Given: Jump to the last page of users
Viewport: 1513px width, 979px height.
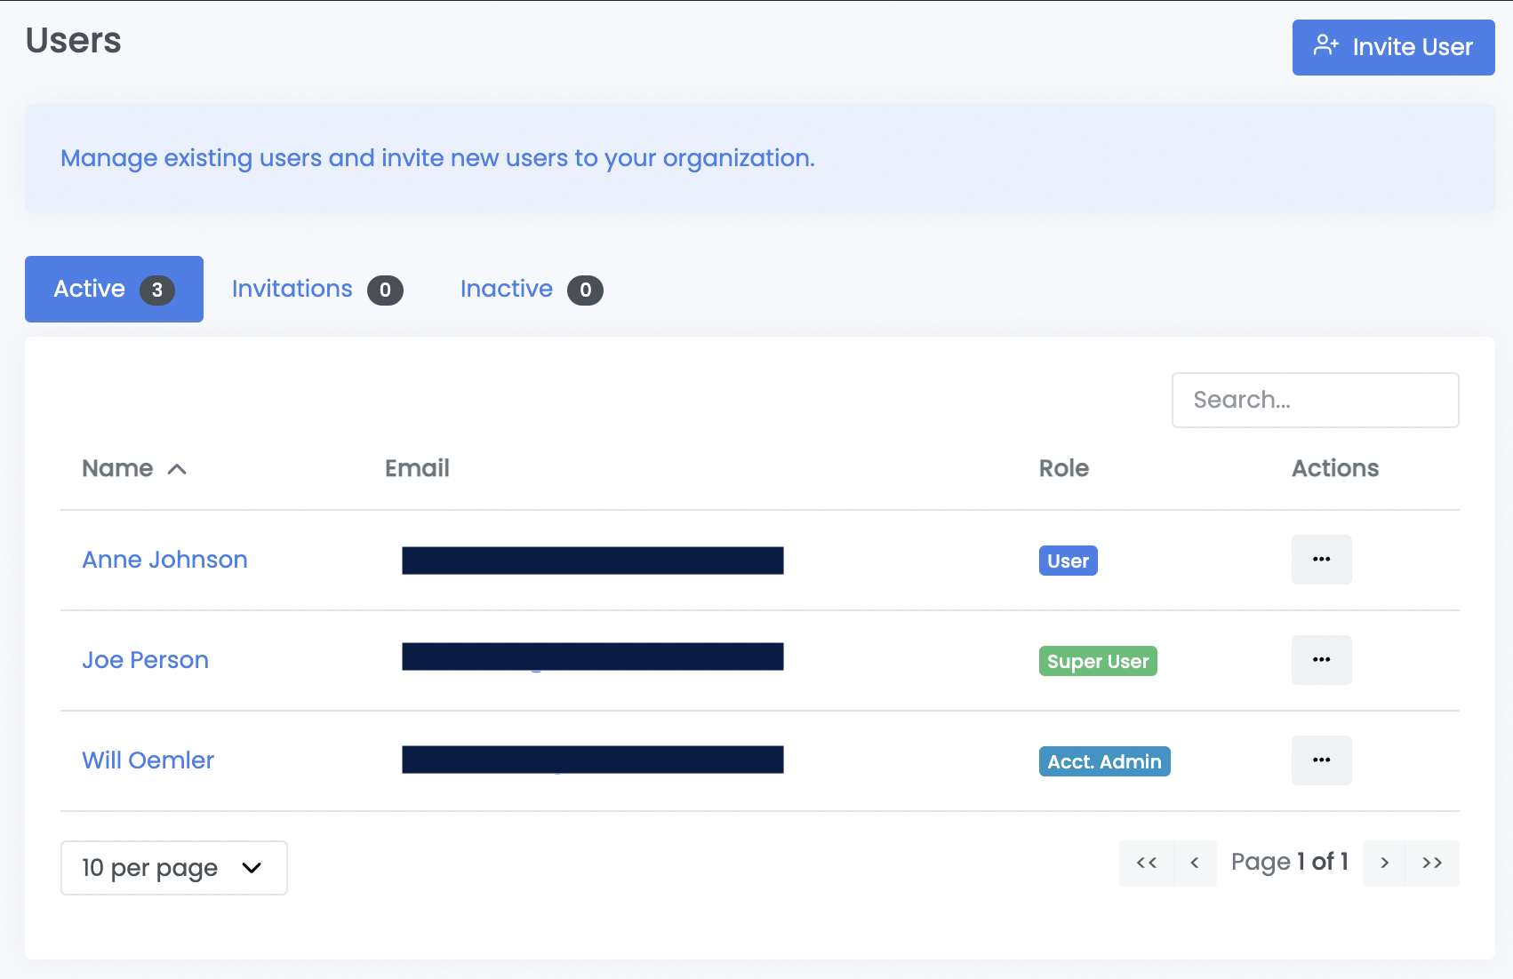Looking at the screenshot, I should click(1432, 863).
